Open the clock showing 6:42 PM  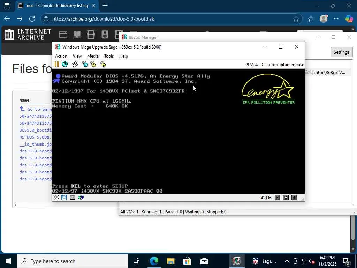click(327, 261)
